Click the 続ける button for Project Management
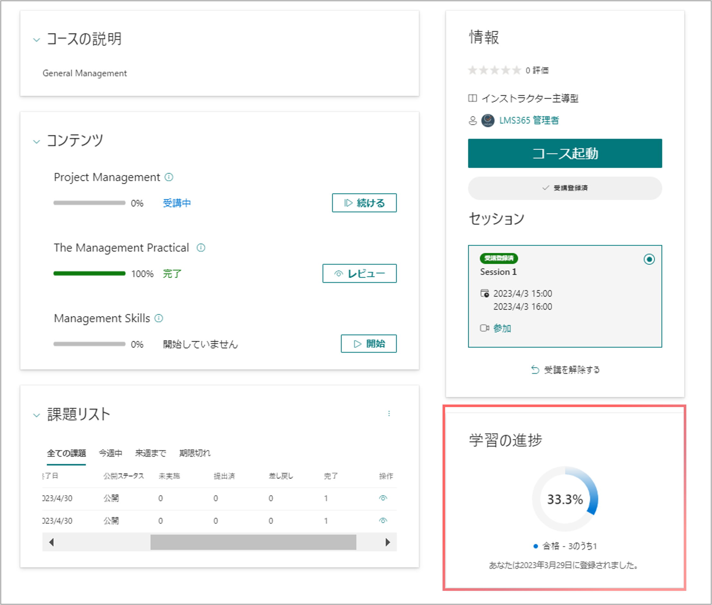 pos(364,203)
